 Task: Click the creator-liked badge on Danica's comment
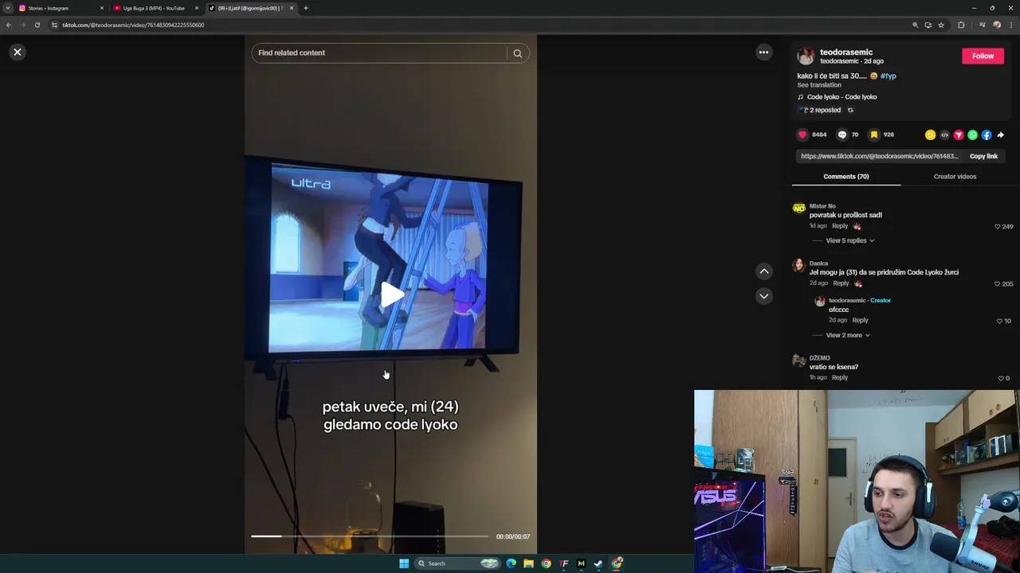pos(858,283)
